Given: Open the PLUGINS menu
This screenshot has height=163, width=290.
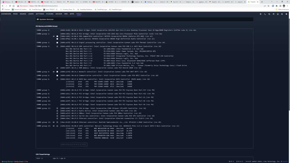Looking at the screenshot, I should tap(50, 14).
